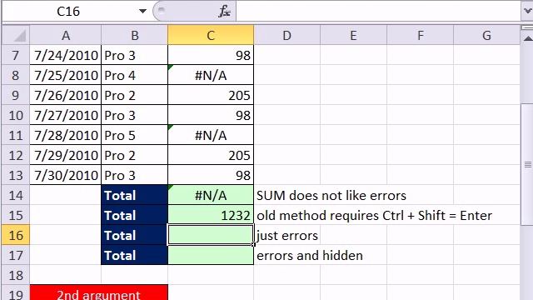Select column B header
The image size is (533, 300).
coord(135,35)
